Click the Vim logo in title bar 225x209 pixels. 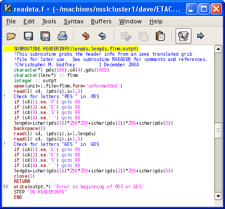pyautogui.click(x=7, y=8)
